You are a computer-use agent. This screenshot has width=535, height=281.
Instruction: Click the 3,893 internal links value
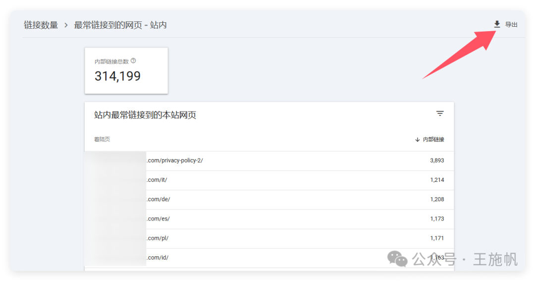coord(437,161)
